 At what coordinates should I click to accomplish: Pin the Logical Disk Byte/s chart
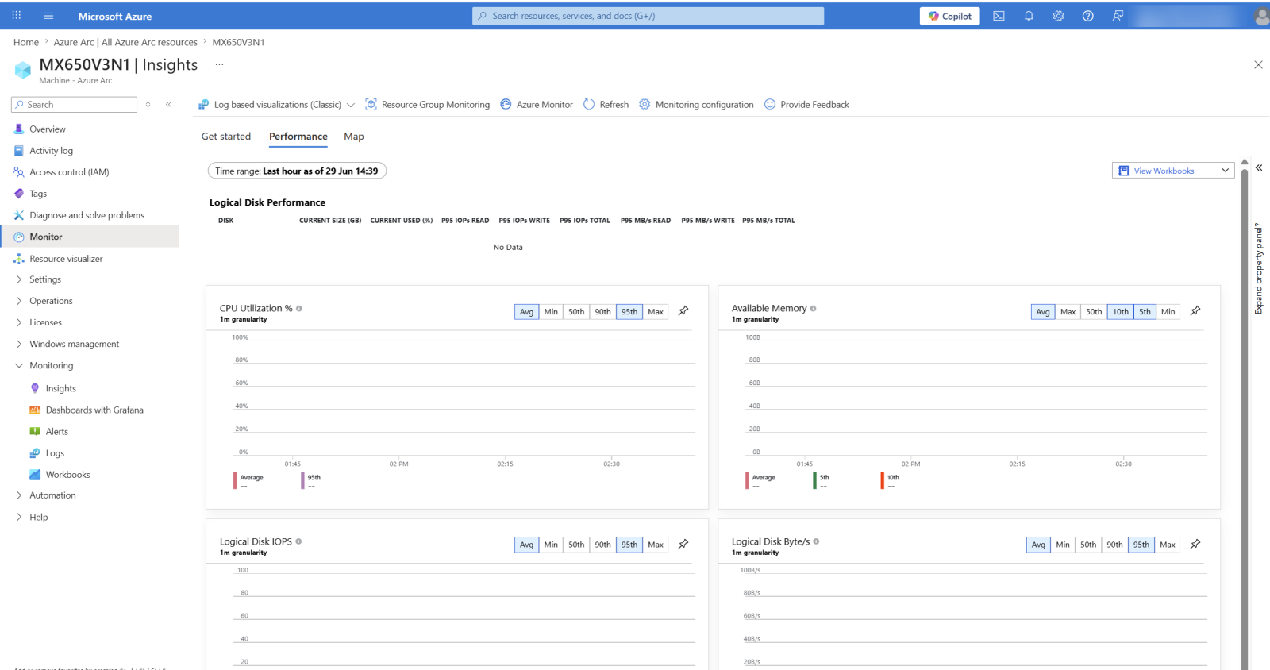1195,544
